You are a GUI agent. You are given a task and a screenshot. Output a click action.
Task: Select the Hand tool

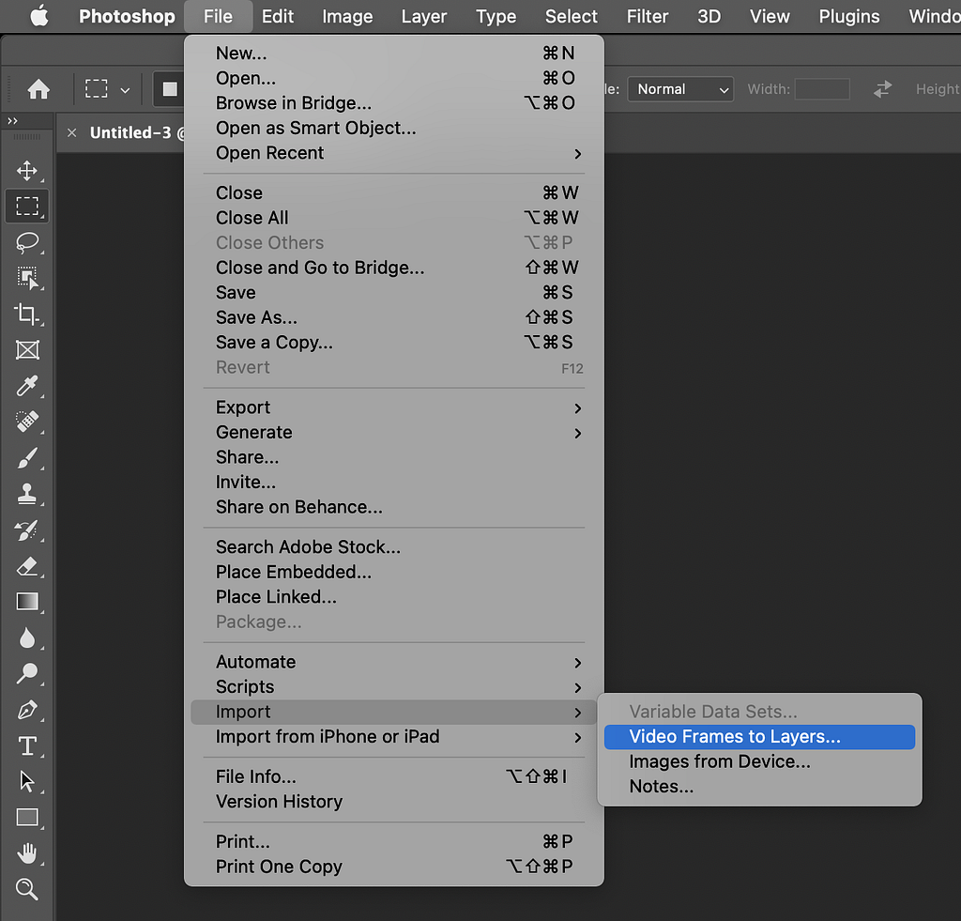click(27, 853)
